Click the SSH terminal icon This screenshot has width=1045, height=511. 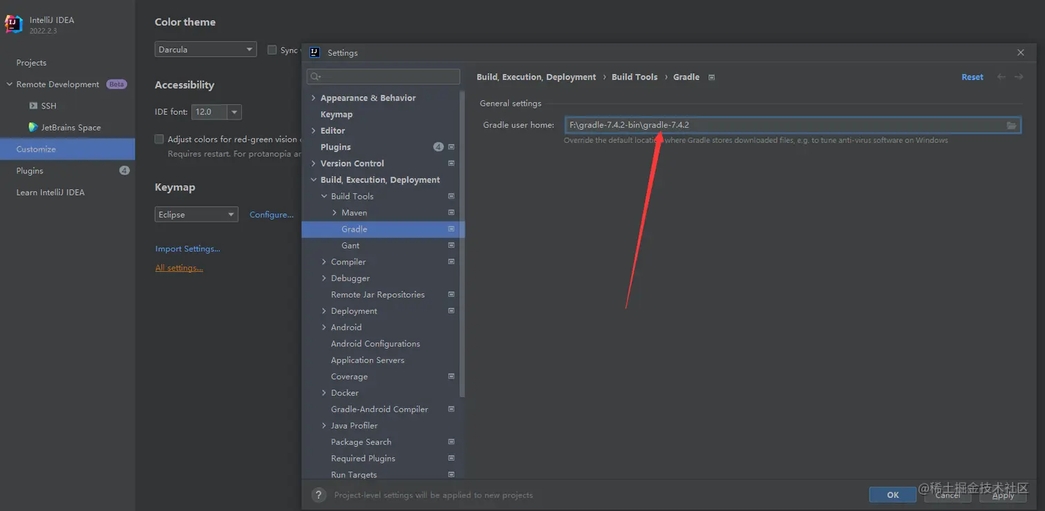click(33, 106)
